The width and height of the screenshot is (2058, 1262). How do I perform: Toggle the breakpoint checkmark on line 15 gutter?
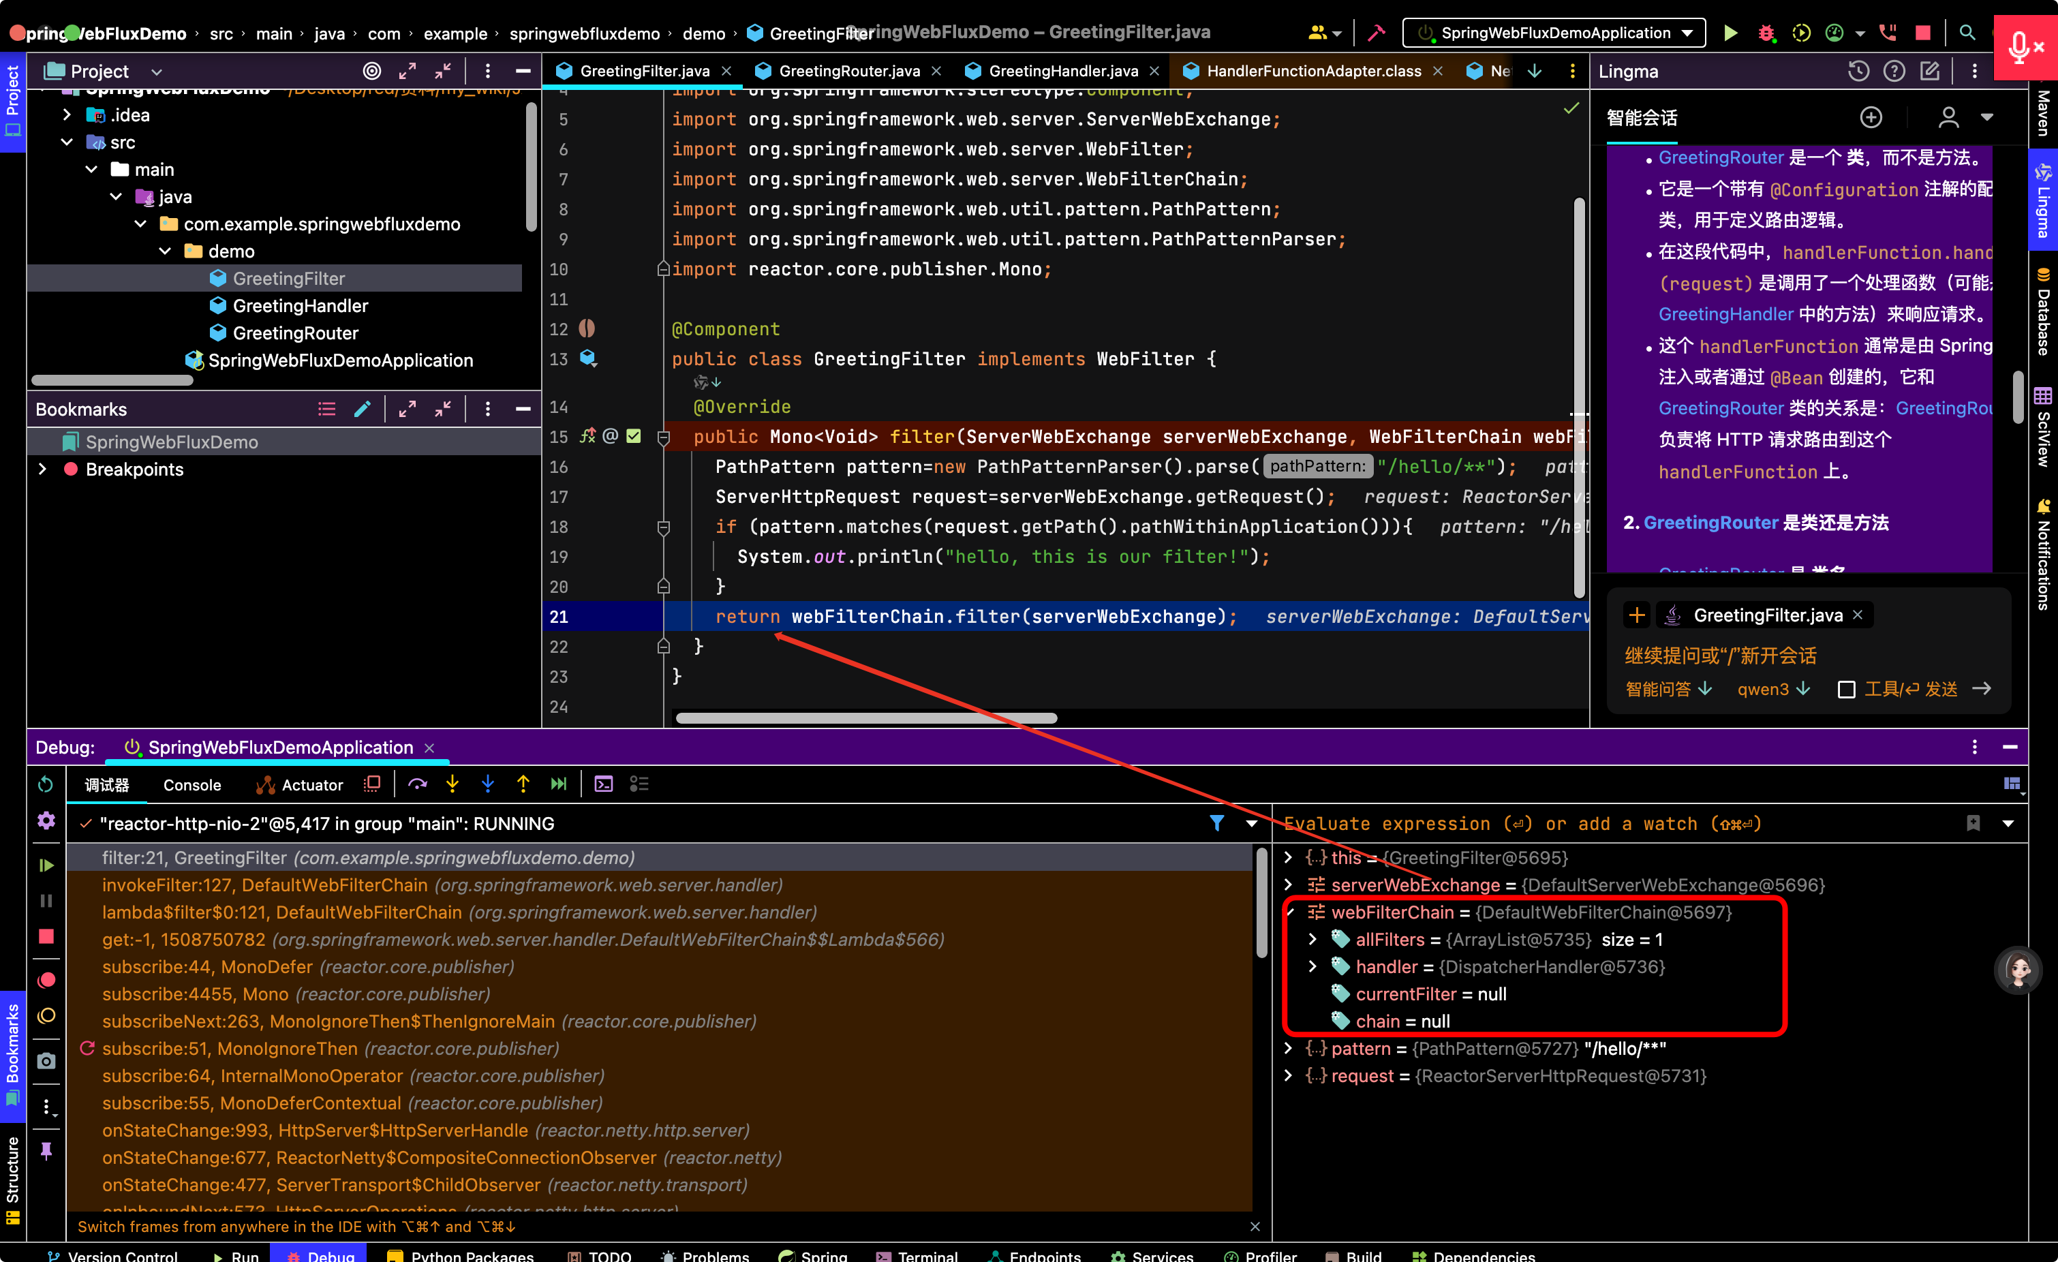pos(634,436)
